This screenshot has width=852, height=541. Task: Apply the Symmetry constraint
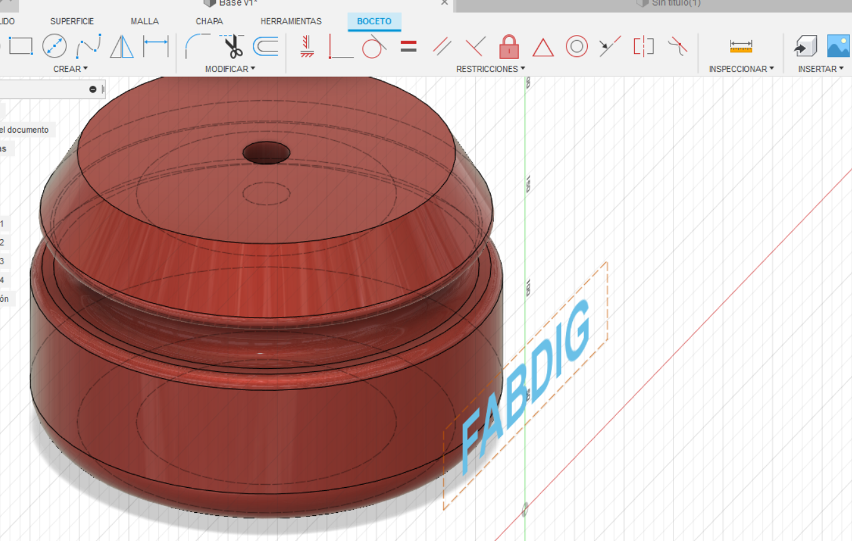(644, 46)
